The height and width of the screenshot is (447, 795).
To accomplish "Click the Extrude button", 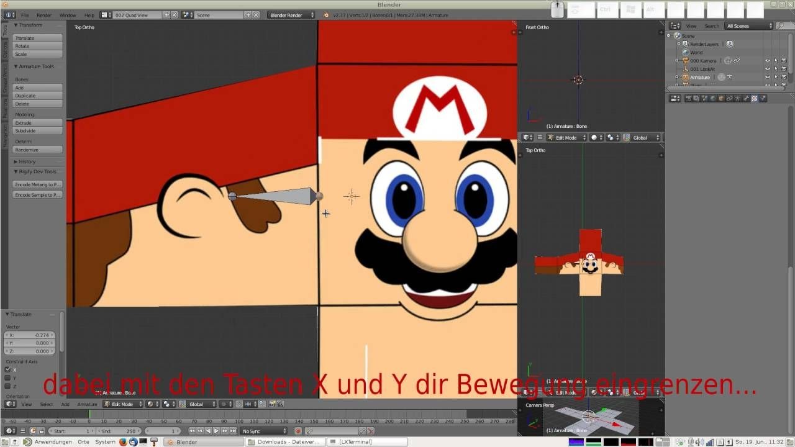I will (37, 123).
